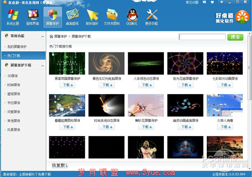Open 更多功能 tools icon

click(152, 15)
